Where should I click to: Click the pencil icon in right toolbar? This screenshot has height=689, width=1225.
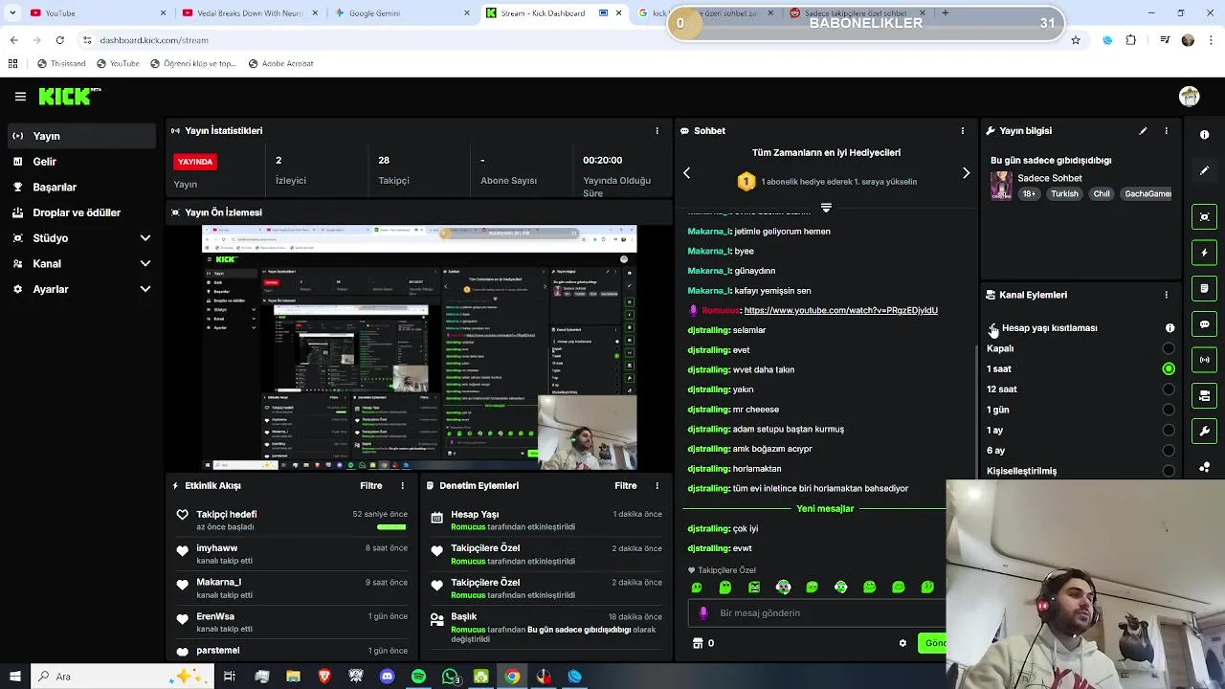point(1205,170)
